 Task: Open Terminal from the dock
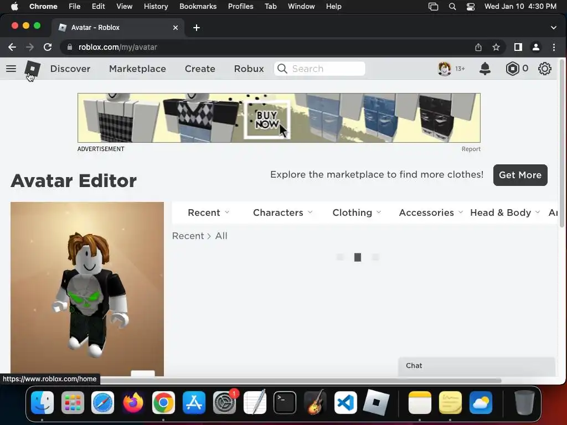pos(285,402)
